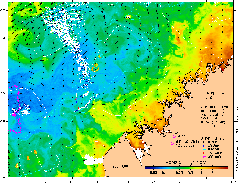Image resolution: width=239 pixels, height=185 pixels.
Task: Click the 'ANMN 12h av.' legend heading
Action: pos(212,138)
